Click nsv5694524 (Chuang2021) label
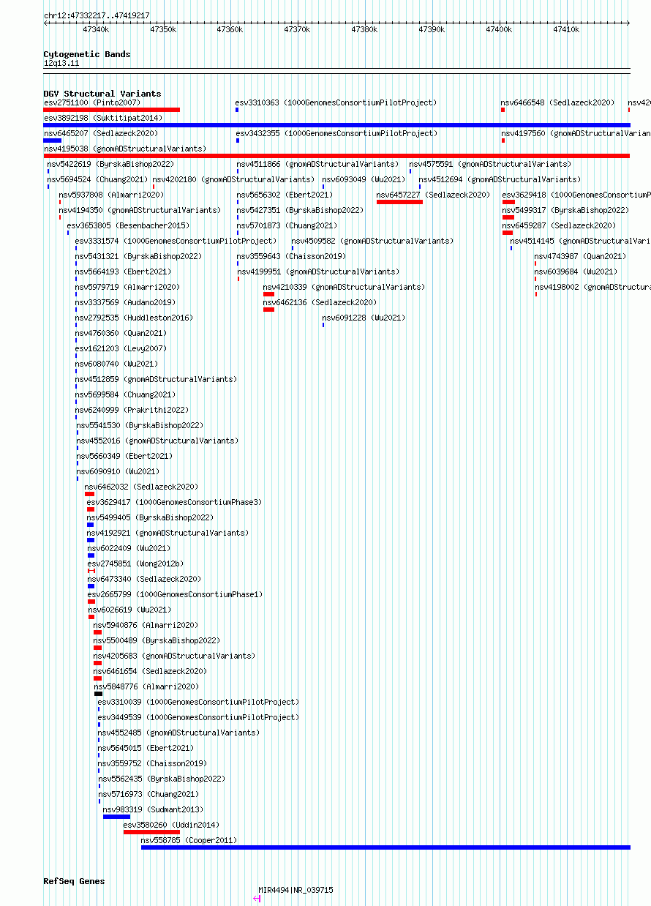The width and height of the screenshot is (651, 906). coord(98,179)
